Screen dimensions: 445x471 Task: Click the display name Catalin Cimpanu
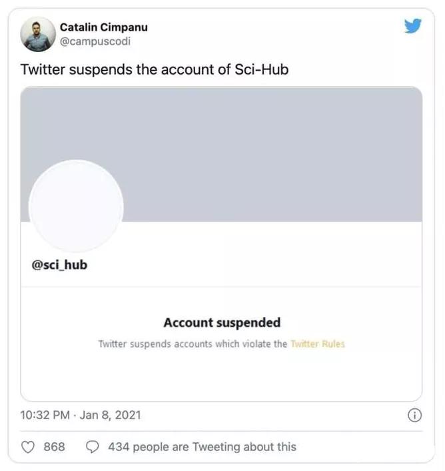(x=103, y=27)
